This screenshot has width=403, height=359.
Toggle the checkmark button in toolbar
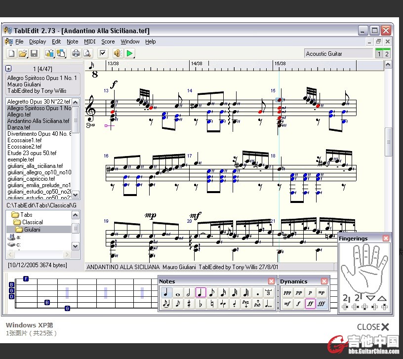tap(103, 53)
